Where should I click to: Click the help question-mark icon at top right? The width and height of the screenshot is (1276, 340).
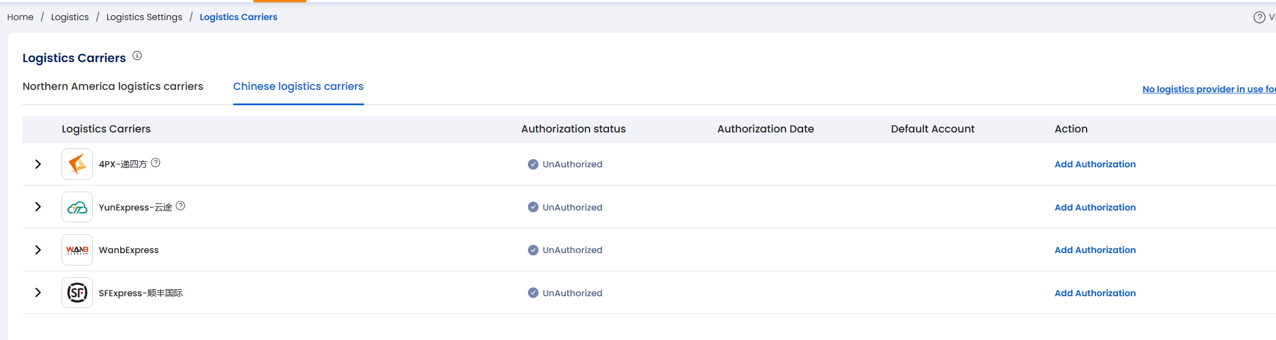(1259, 17)
